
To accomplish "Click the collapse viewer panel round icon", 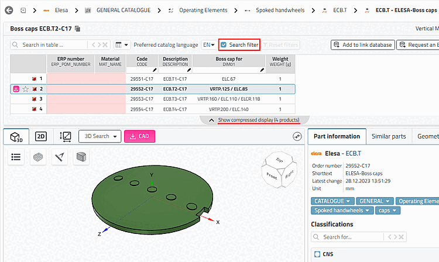I will [x=297, y=136].
